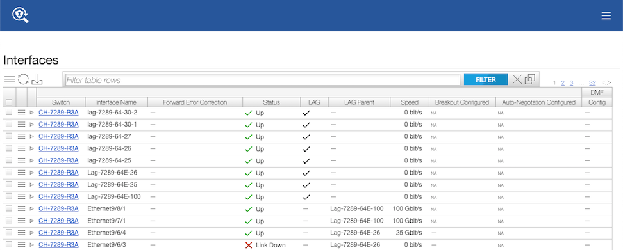The height and width of the screenshot is (250, 623).
Task: Open row menu for Lag-7289-64E-100
Action: [21, 196]
